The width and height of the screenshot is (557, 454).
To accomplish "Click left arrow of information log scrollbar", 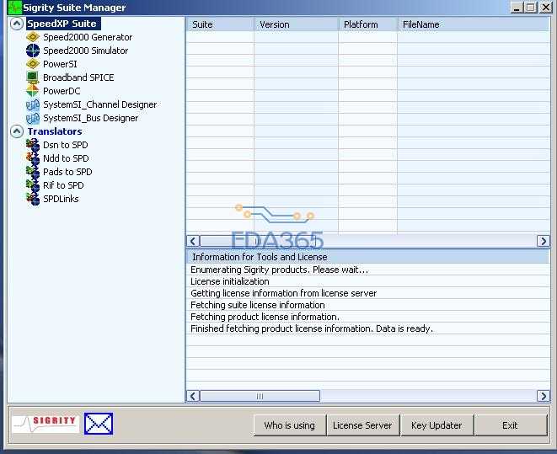I will 193,396.
